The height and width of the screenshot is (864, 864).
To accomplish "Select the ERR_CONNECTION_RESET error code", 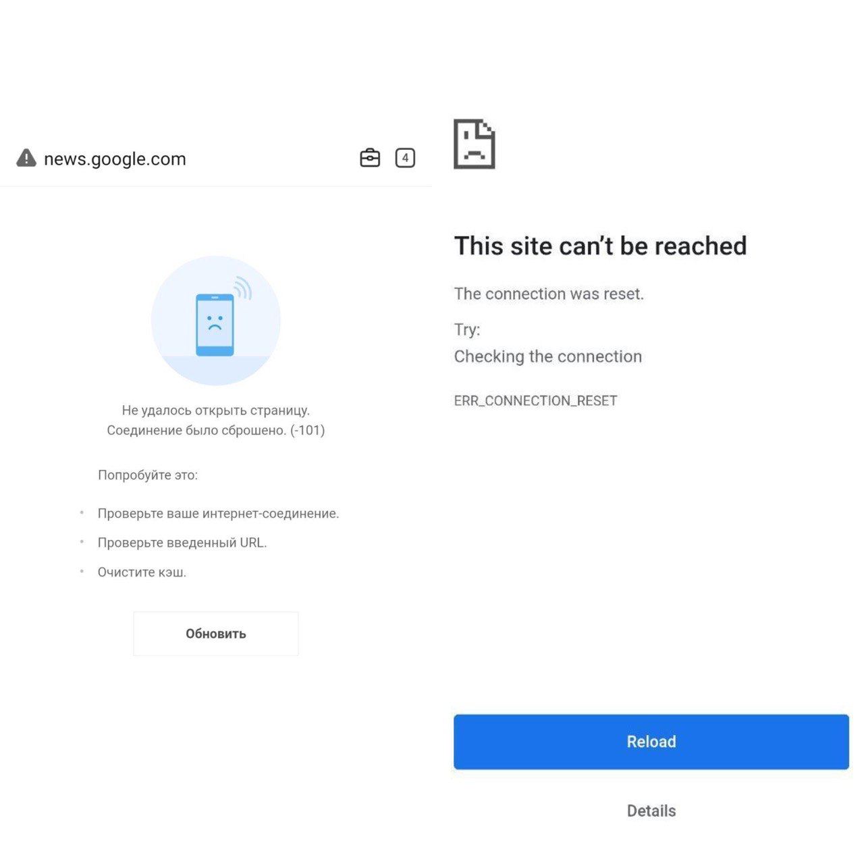I will click(536, 401).
